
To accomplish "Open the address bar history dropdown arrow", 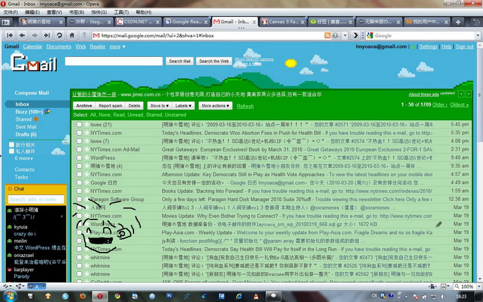I will coord(345,35).
